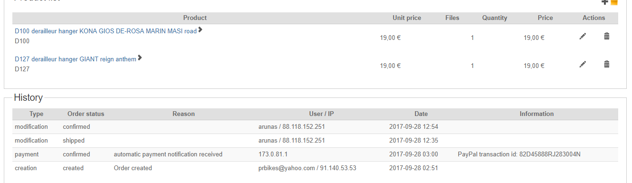The image size is (632, 183).
Task: Open D100 derailleur hanger KONA GIOS link
Action: 106,31
